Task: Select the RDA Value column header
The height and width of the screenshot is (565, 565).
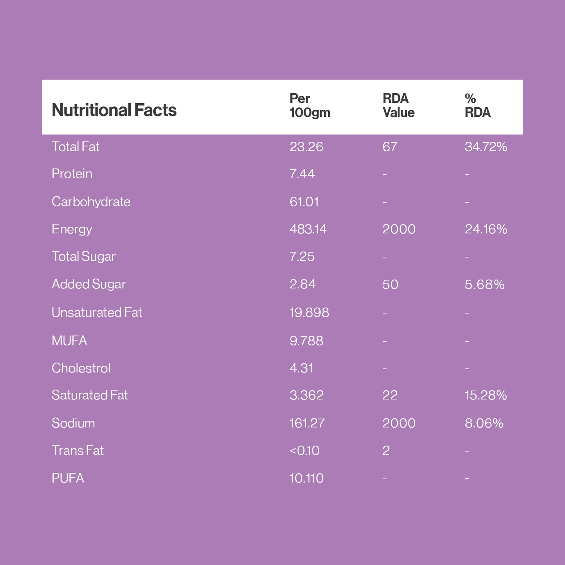Action: coord(398,106)
